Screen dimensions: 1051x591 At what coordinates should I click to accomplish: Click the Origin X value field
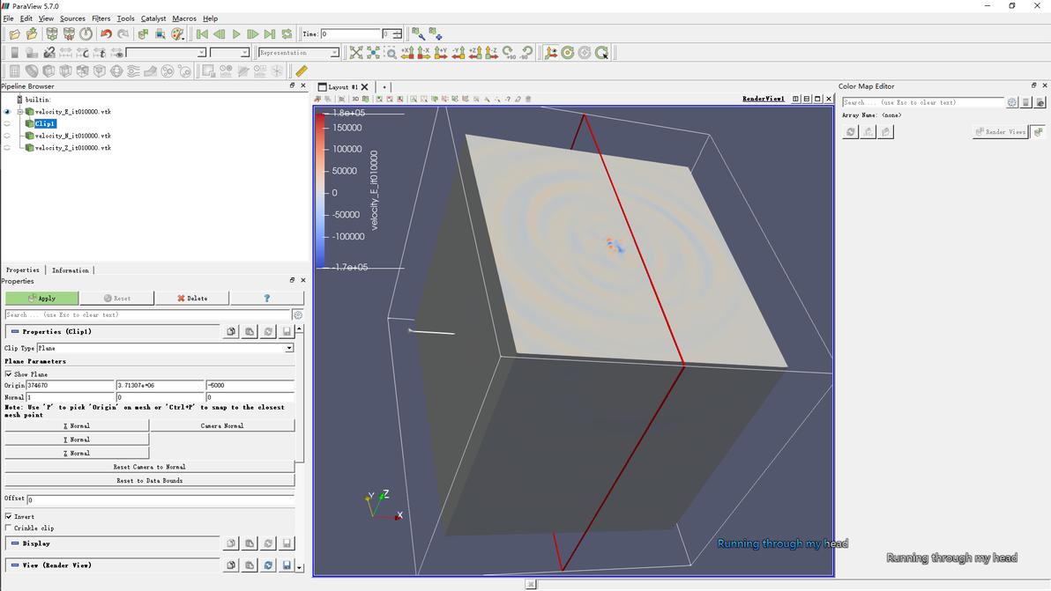pos(70,386)
